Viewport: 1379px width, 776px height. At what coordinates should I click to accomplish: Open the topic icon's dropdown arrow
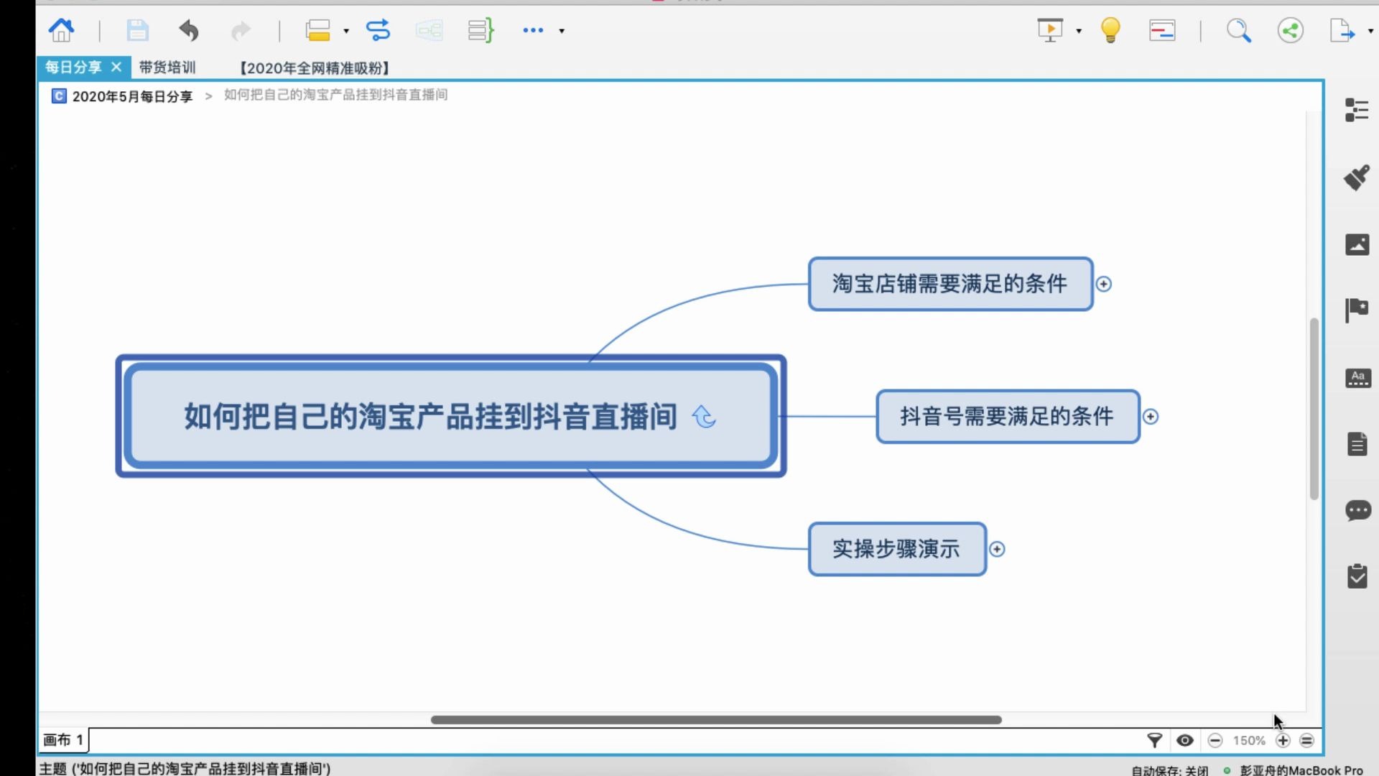pos(346,31)
